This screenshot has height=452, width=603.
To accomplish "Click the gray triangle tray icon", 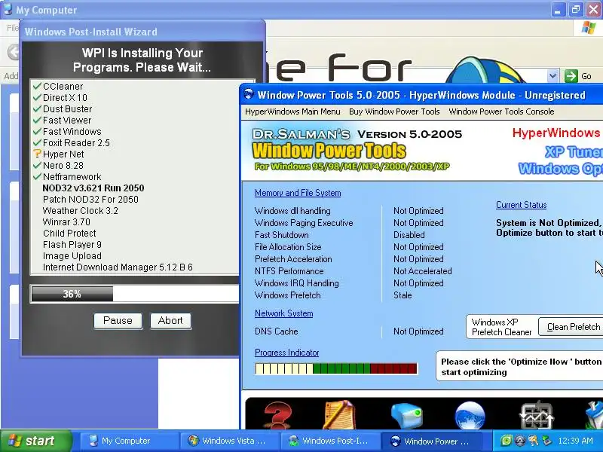I will 519,441.
